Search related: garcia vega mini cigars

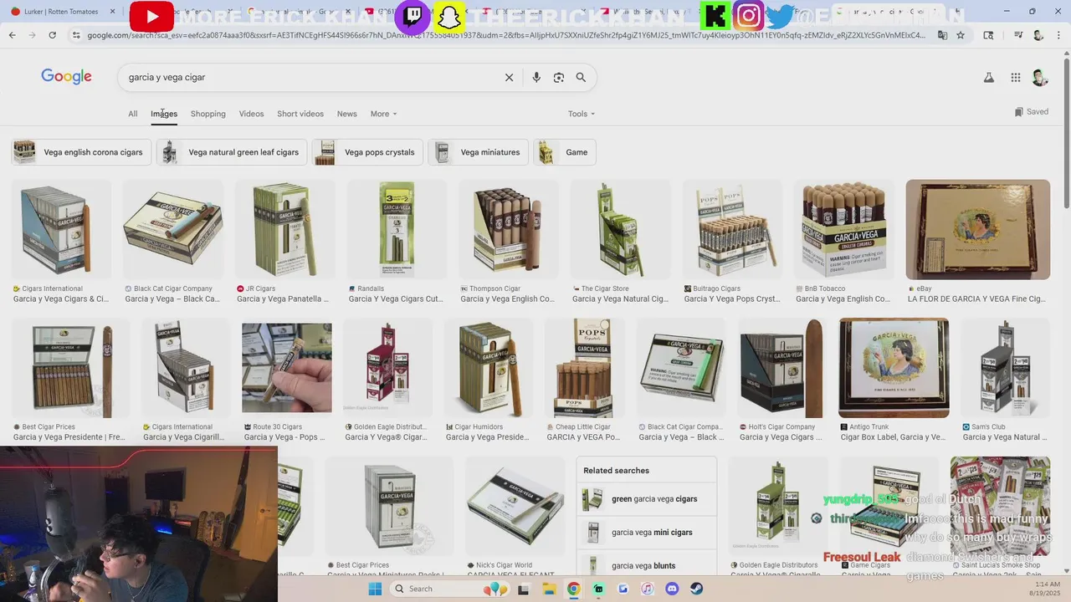pyautogui.click(x=646, y=533)
